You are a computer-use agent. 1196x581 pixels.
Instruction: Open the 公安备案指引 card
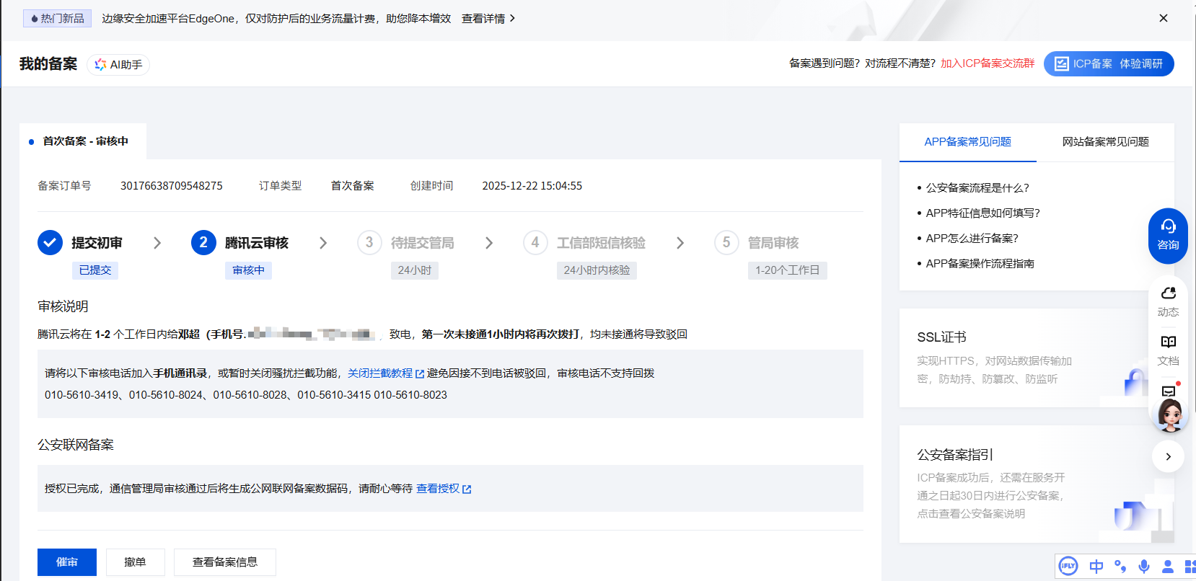pyautogui.click(x=1037, y=484)
